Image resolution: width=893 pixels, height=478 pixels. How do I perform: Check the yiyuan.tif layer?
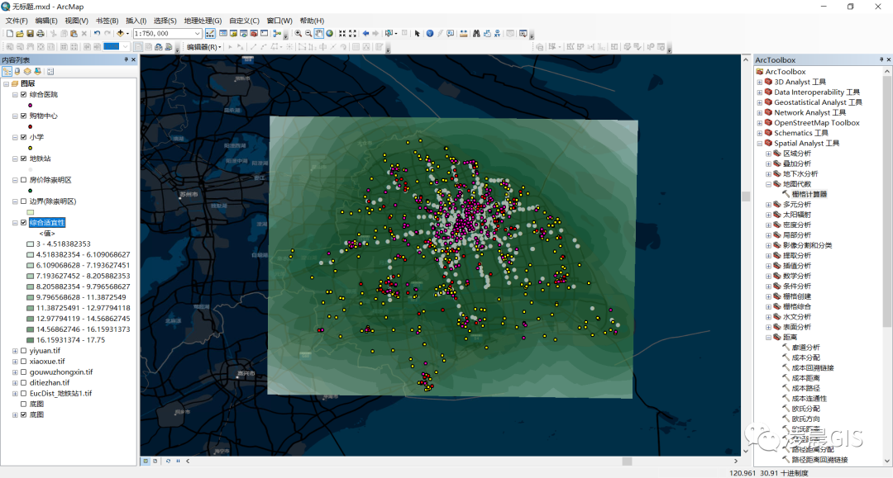(x=23, y=351)
